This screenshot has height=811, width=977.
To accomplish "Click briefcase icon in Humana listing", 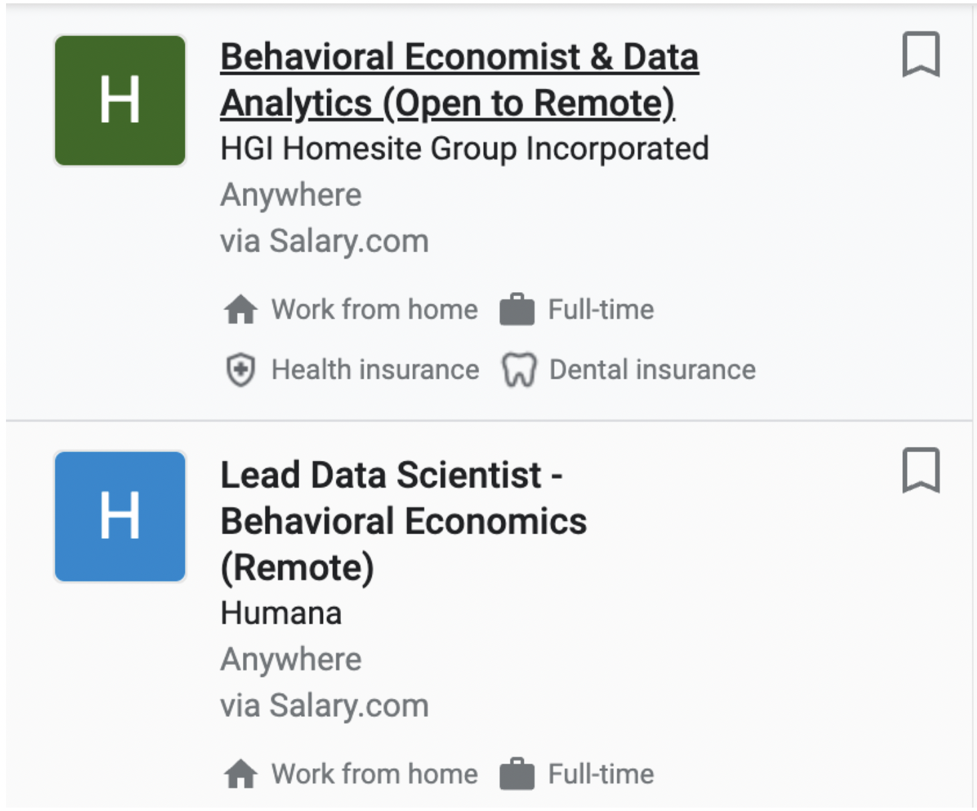I will (x=517, y=774).
